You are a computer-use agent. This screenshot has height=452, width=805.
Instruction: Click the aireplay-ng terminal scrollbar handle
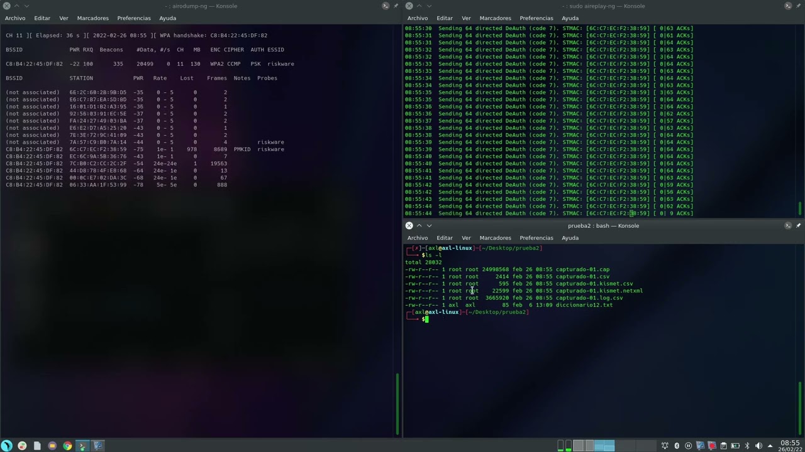pos(800,208)
